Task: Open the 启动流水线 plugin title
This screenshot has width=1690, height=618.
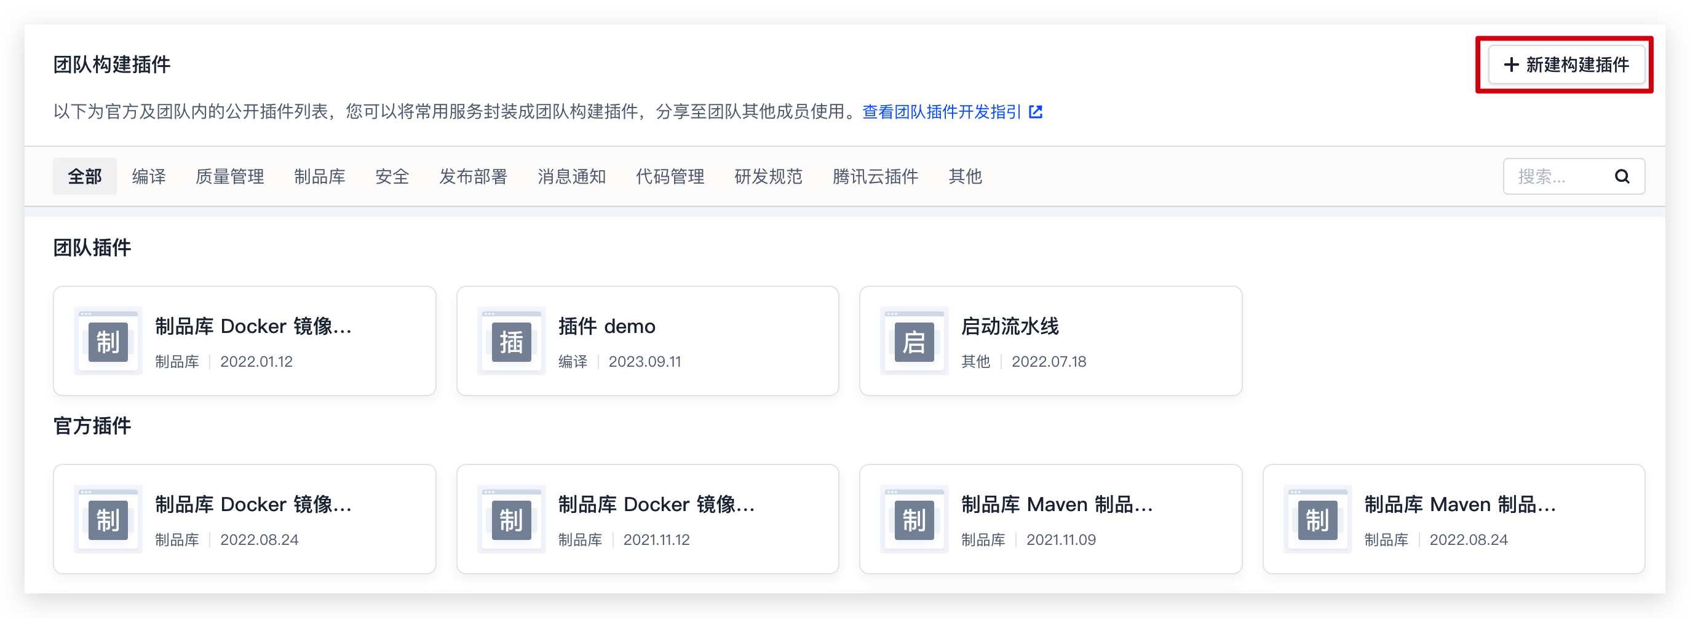Action: click(x=1010, y=326)
